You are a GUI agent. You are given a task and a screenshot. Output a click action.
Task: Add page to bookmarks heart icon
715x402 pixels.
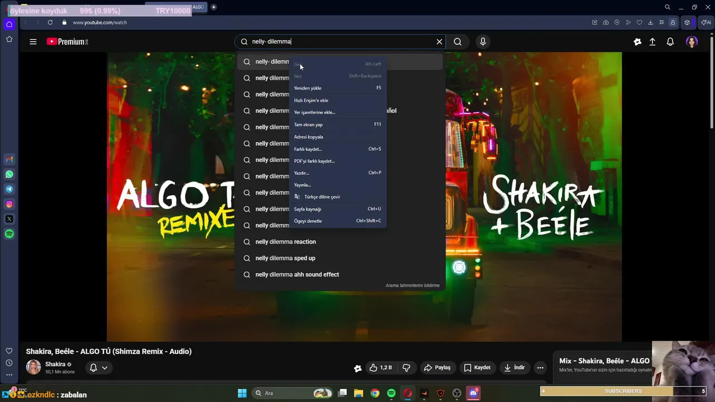(640, 22)
